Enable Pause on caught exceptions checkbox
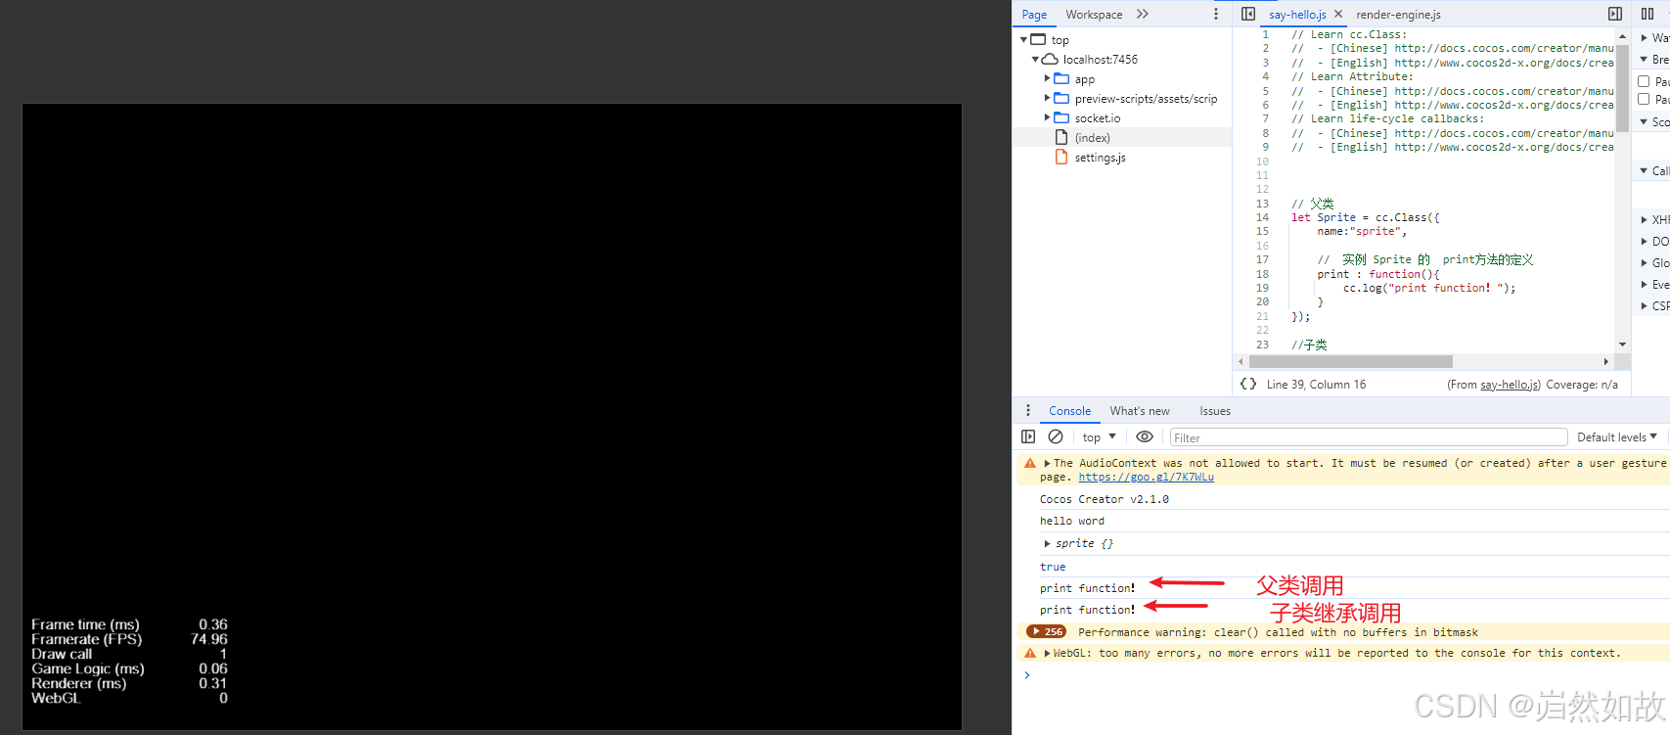 point(1644,99)
